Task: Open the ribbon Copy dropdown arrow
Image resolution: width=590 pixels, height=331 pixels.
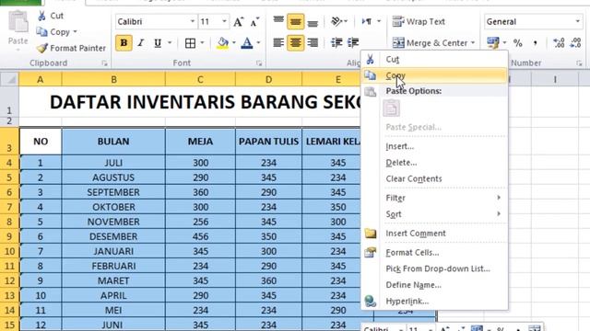Action: point(75,32)
